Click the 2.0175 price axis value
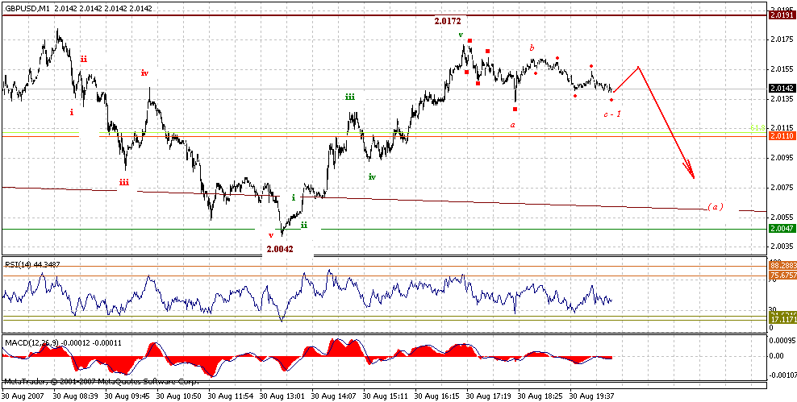Screen dimensions: 797x402 pyautogui.click(x=781, y=39)
